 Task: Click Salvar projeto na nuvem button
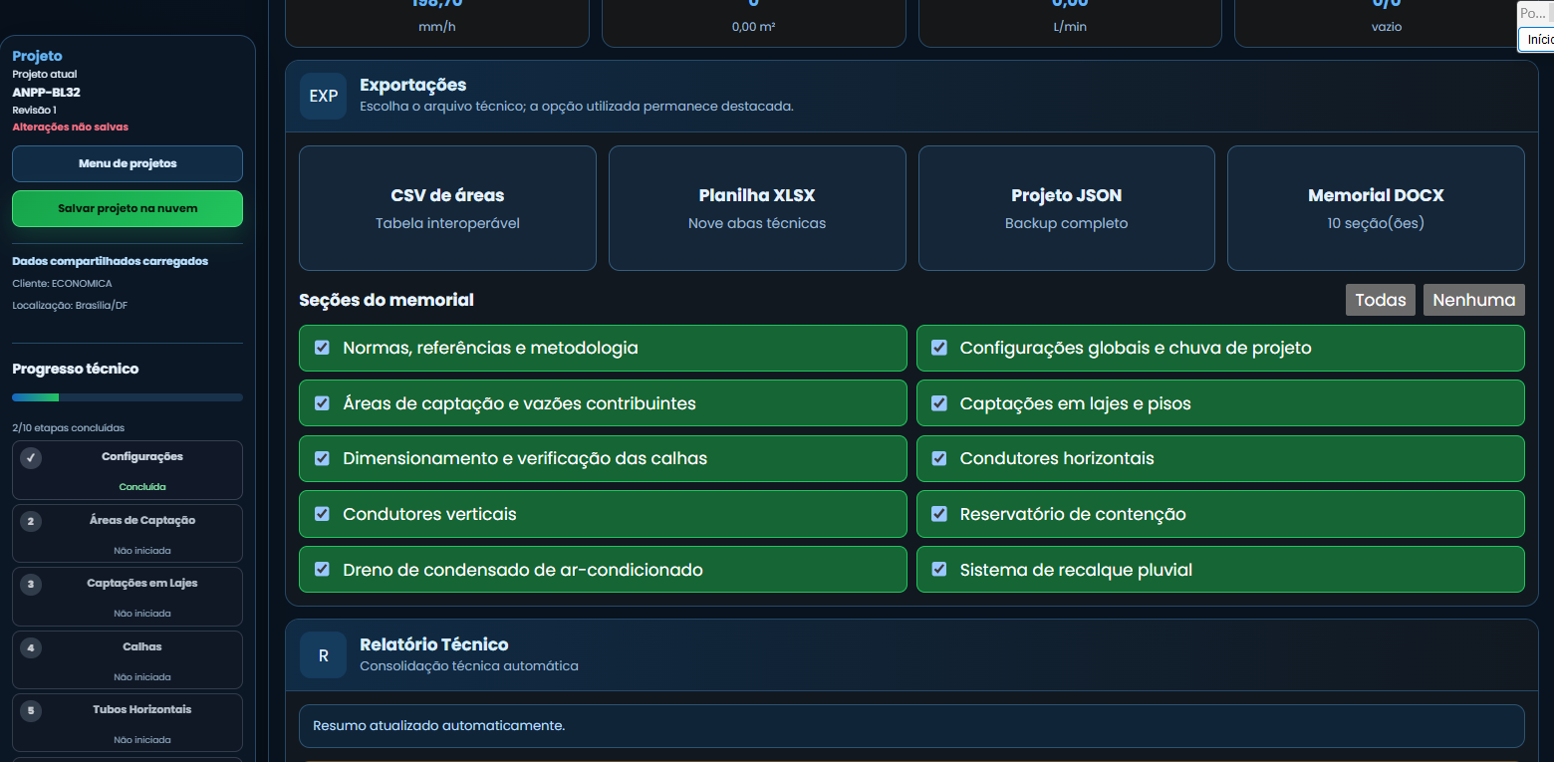coord(128,209)
